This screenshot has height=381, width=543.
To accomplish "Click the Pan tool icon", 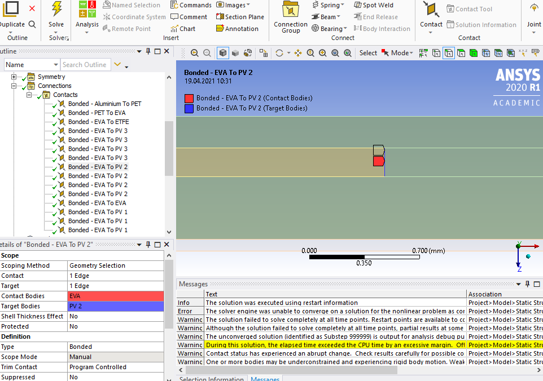I will pos(298,53).
